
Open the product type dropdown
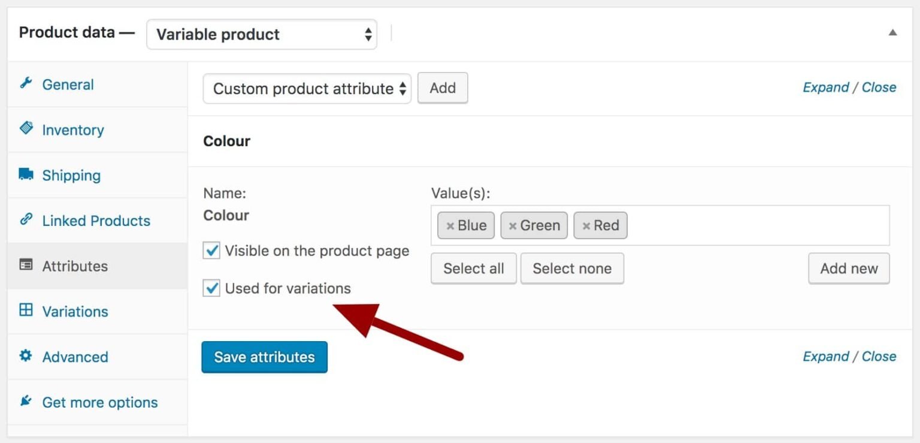click(262, 34)
